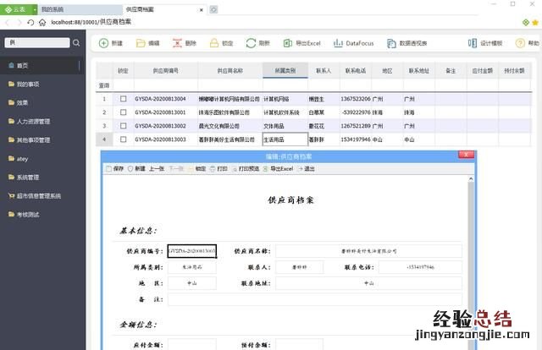Expand the 人力资源管理 folder in sidebar
The image size is (542, 350).
pos(34,122)
